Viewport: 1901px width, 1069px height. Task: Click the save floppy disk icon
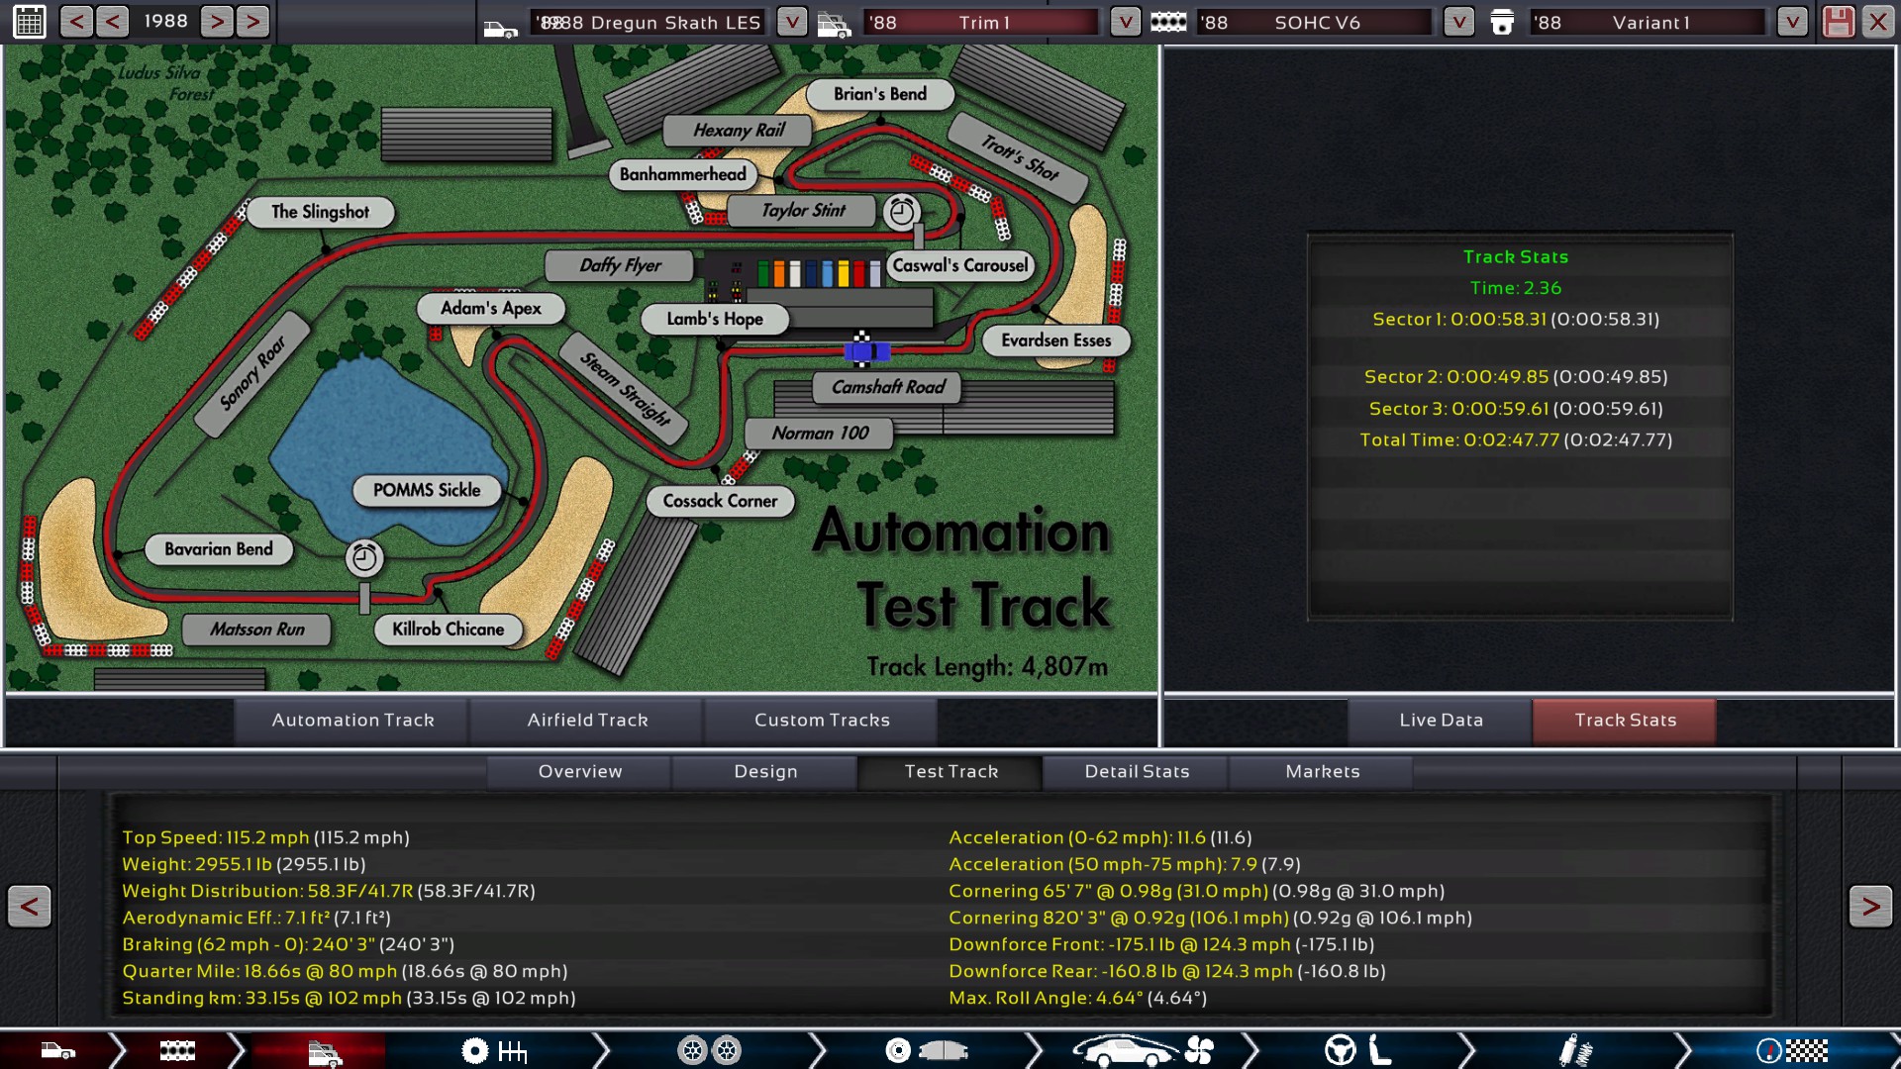[x=1838, y=21]
